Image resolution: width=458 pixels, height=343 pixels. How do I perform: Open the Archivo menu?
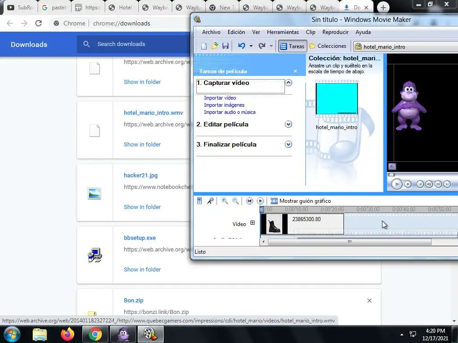click(211, 32)
